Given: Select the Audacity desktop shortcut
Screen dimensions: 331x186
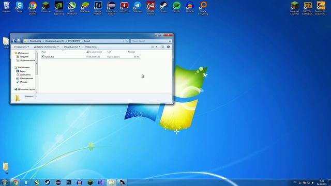Looking at the screenshot, I should [190, 7].
